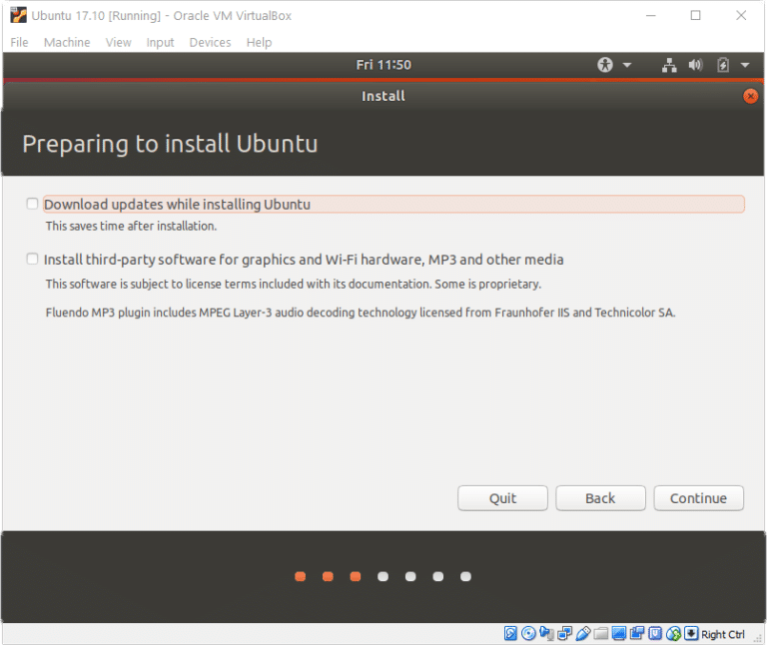This screenshot has width=767, height=645.
Task: Open the Help menu
Action: coord(259,43)
